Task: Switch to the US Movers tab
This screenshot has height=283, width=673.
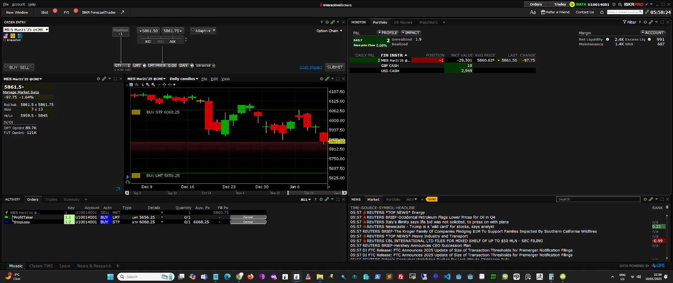Action: (x=403, y=22)
